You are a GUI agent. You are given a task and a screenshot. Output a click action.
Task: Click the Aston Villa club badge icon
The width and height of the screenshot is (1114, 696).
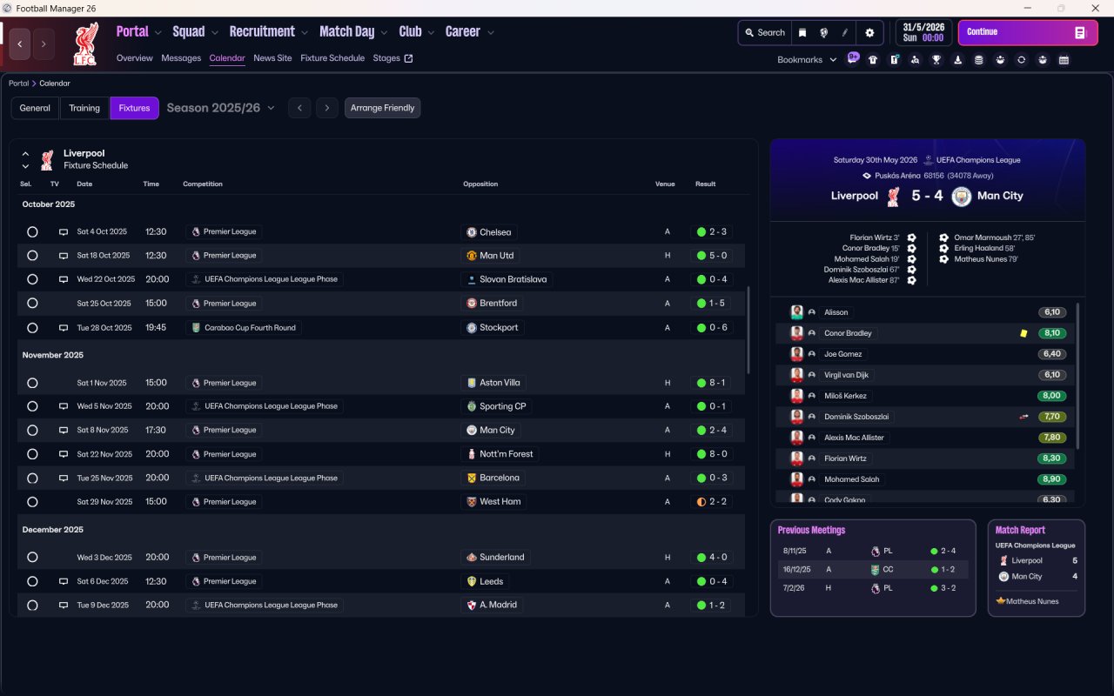[472, 383]
